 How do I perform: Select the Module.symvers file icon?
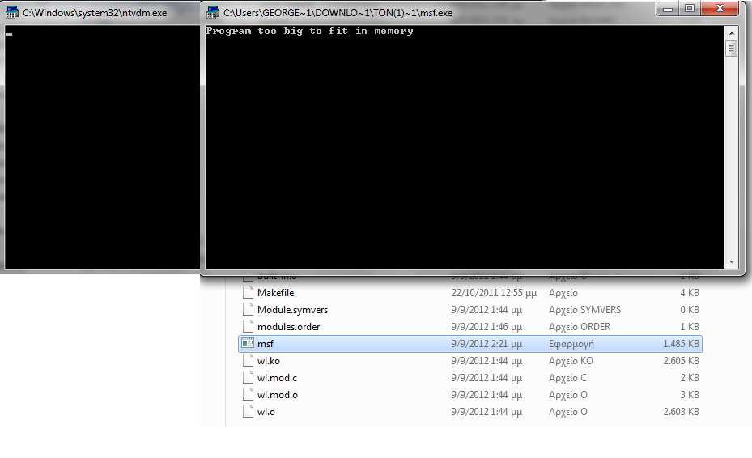coord(248,310)
